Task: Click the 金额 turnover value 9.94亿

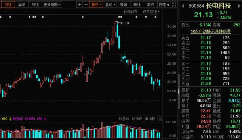Action: 234,101
